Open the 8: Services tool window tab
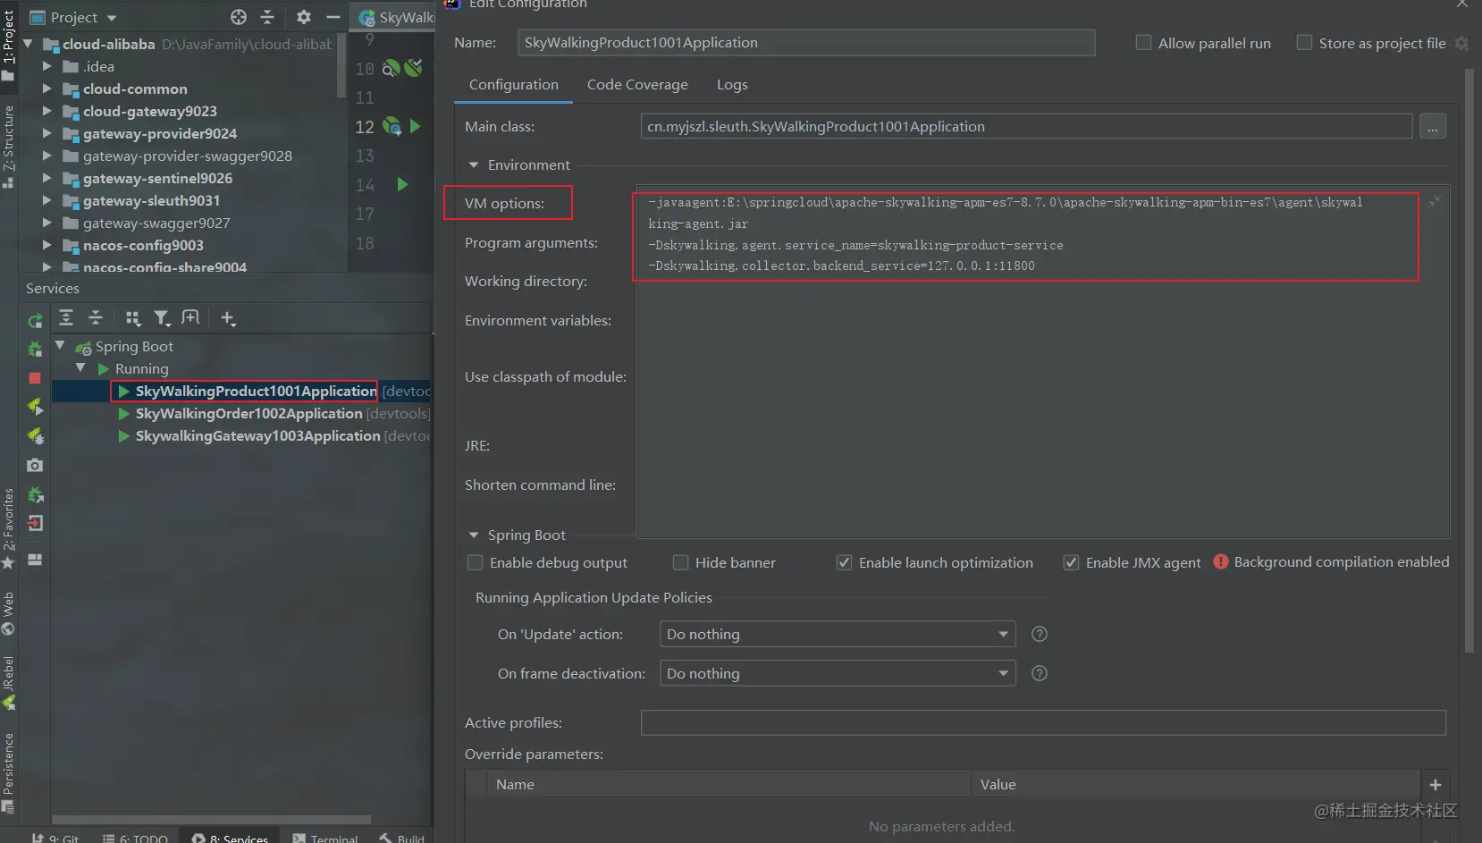The width and height of the screenshot is (1482, 843). pos(230,838)
